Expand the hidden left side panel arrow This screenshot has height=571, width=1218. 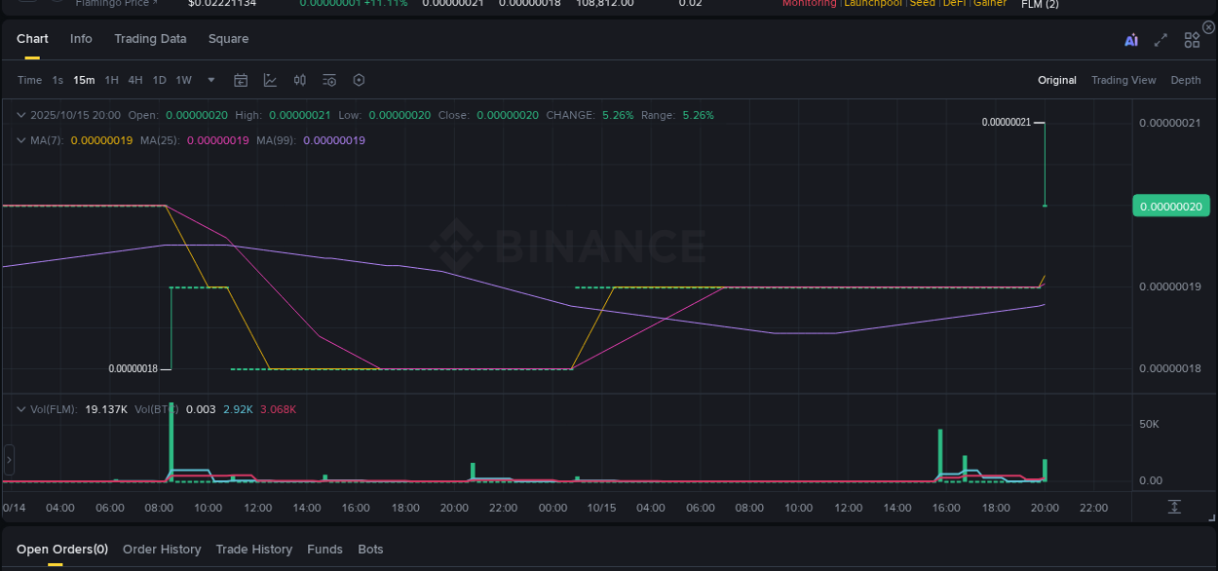click(x=7, y=459)
